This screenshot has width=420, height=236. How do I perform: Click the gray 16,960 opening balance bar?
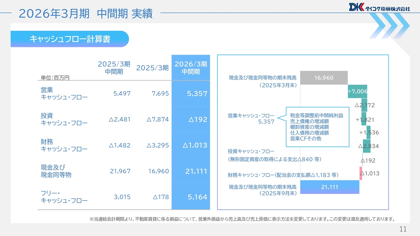pos(324,78)
